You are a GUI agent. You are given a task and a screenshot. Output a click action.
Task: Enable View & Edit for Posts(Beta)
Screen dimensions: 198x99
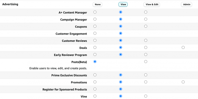[146, 62]
